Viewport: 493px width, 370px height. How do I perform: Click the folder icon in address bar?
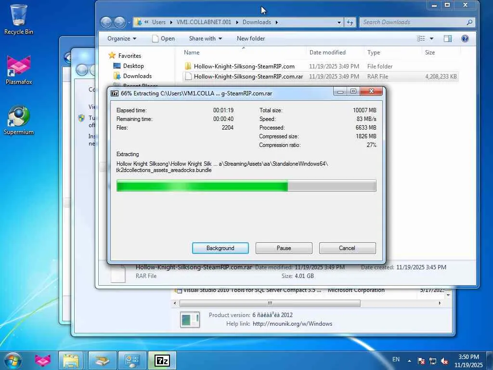tap(138, 22)
